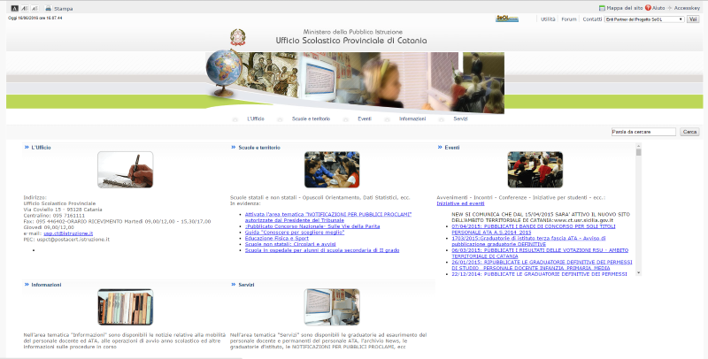Click the Stampa print link
The image size is (708, 359).
pyautogui.click(x=63, y=9)
